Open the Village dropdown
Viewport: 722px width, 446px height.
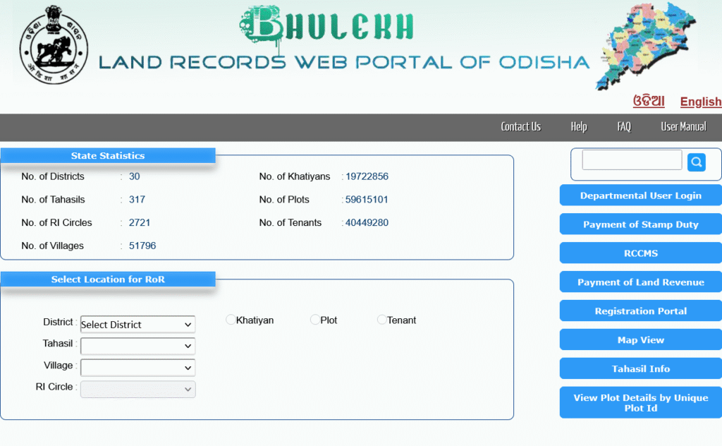point(137,368)
